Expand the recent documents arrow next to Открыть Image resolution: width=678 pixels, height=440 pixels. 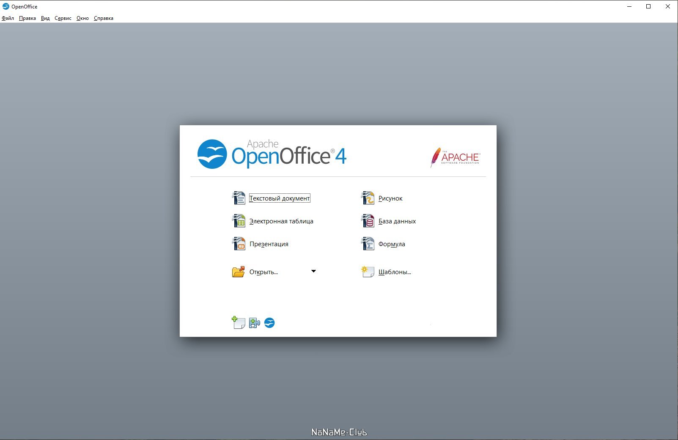click(313, 271)
